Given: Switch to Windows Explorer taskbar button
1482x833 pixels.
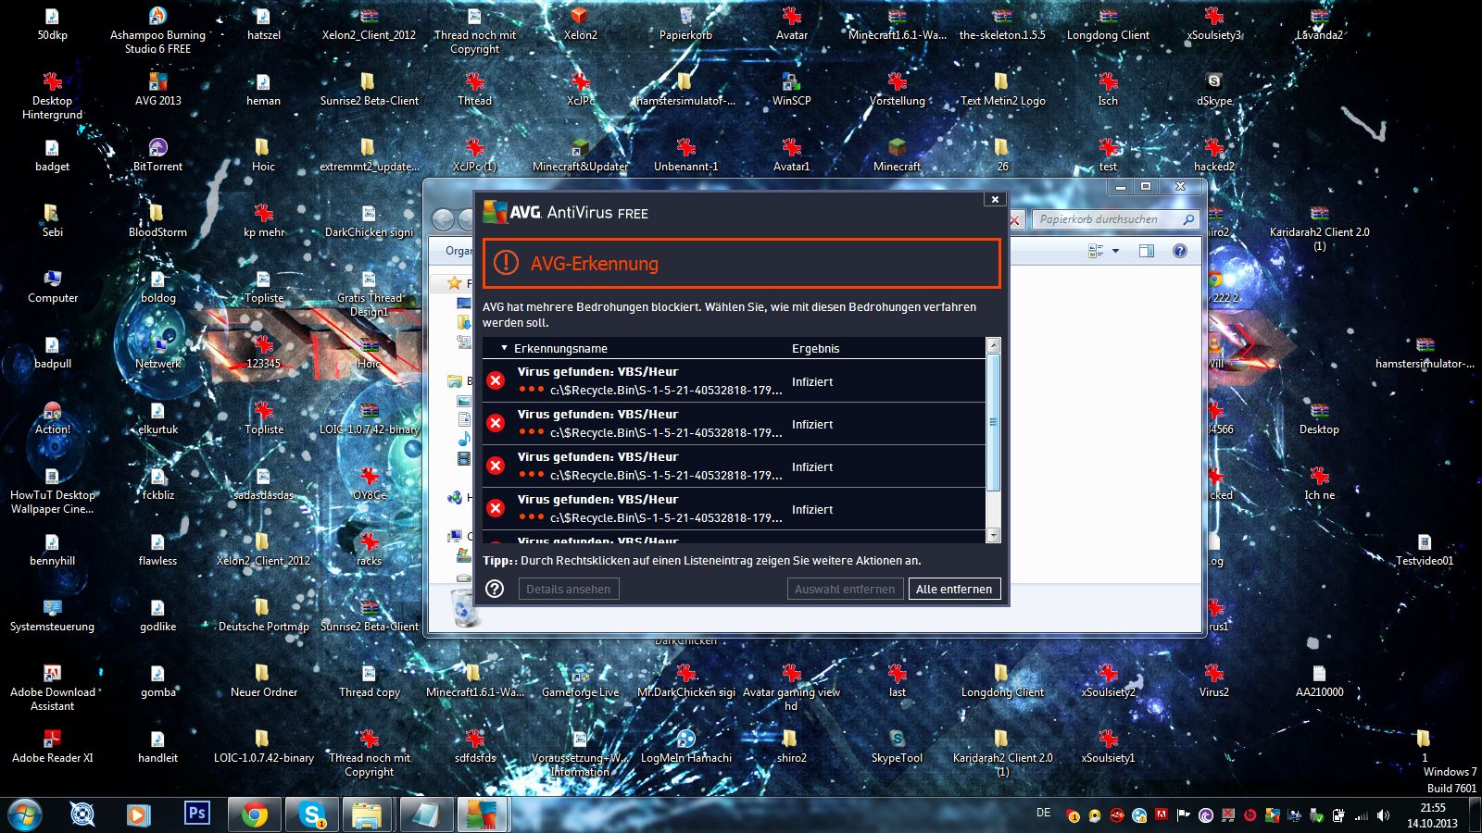Looking at the screenshot, I should [368, 814].
